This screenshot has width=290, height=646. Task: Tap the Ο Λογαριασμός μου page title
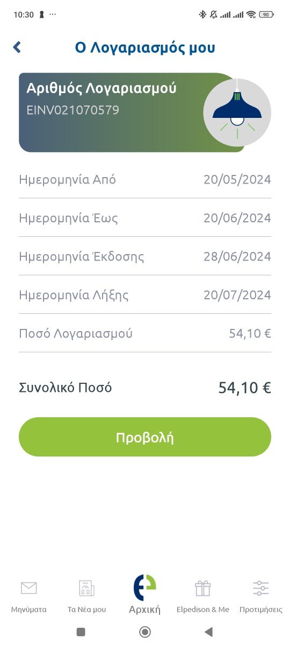(145, 47)
